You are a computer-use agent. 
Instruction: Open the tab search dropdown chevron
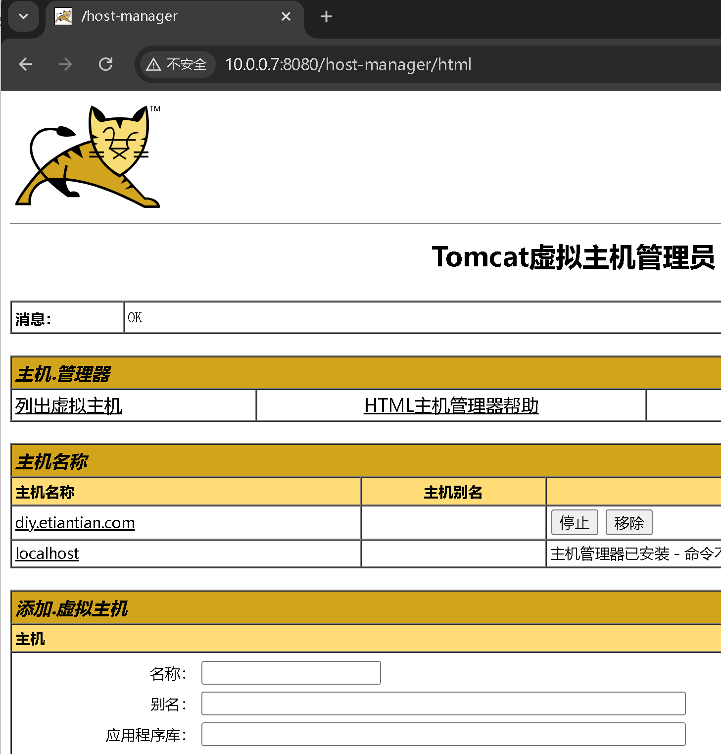pyautogui.click(x=23, y=16)
